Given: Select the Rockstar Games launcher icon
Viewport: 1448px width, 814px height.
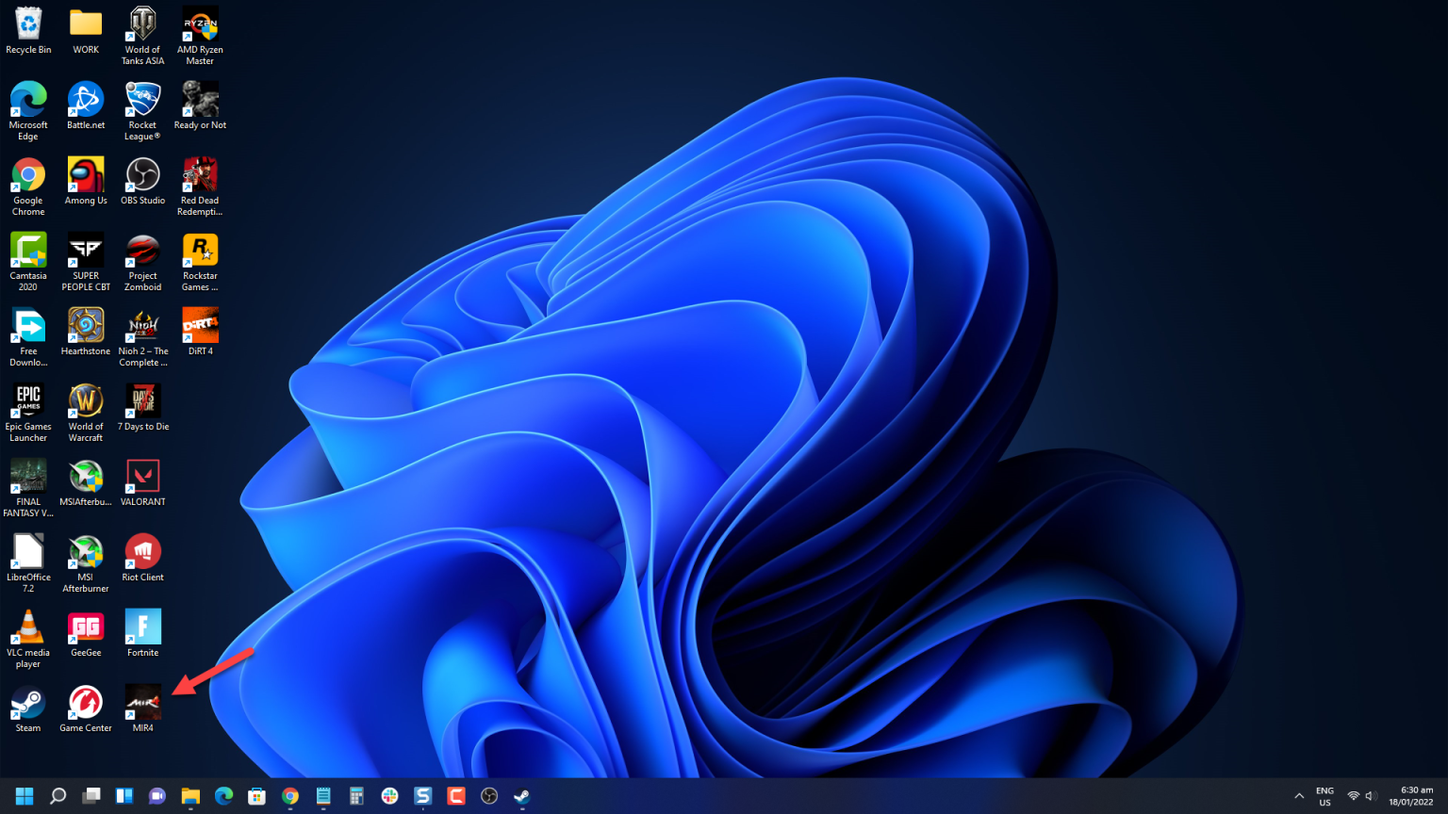Looking at the screenshot, I should (200, 262).
